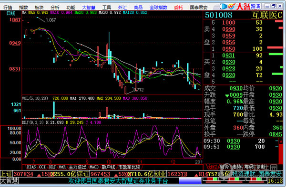This screenshot has height=187, width=286.
Task: Click the blue D logo icon
Action: (223, 7)
